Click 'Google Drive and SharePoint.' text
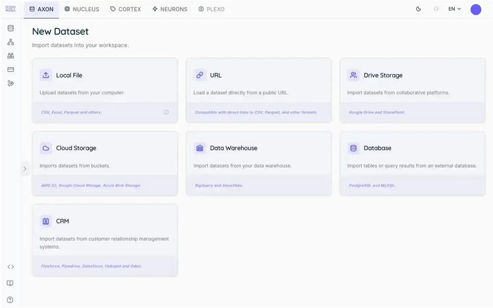The width and height of the screenshot is (493, 308). 377,112
